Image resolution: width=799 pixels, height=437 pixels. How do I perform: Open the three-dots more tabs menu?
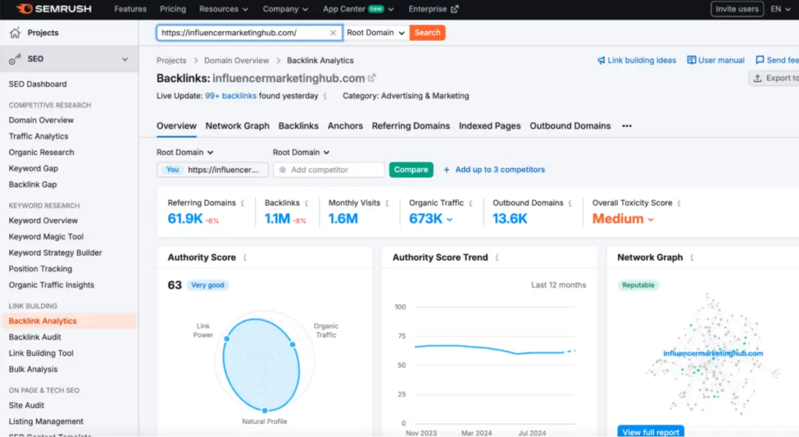pyautogui.click(x=627, y=126)
